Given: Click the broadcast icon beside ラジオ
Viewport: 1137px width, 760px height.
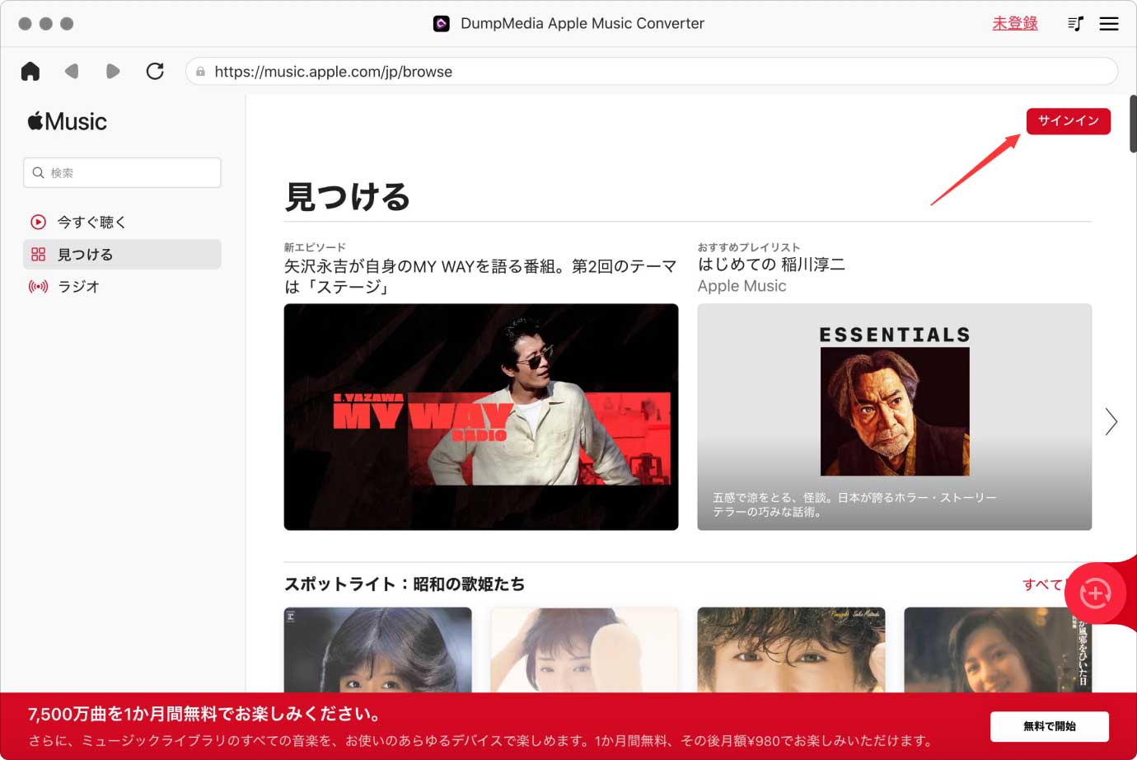Looking at the screenshot, I should (x=38, y=286).
